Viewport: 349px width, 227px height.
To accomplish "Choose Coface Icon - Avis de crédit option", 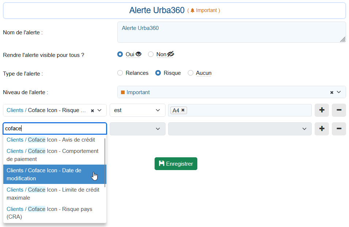I will tap(51, 140).
